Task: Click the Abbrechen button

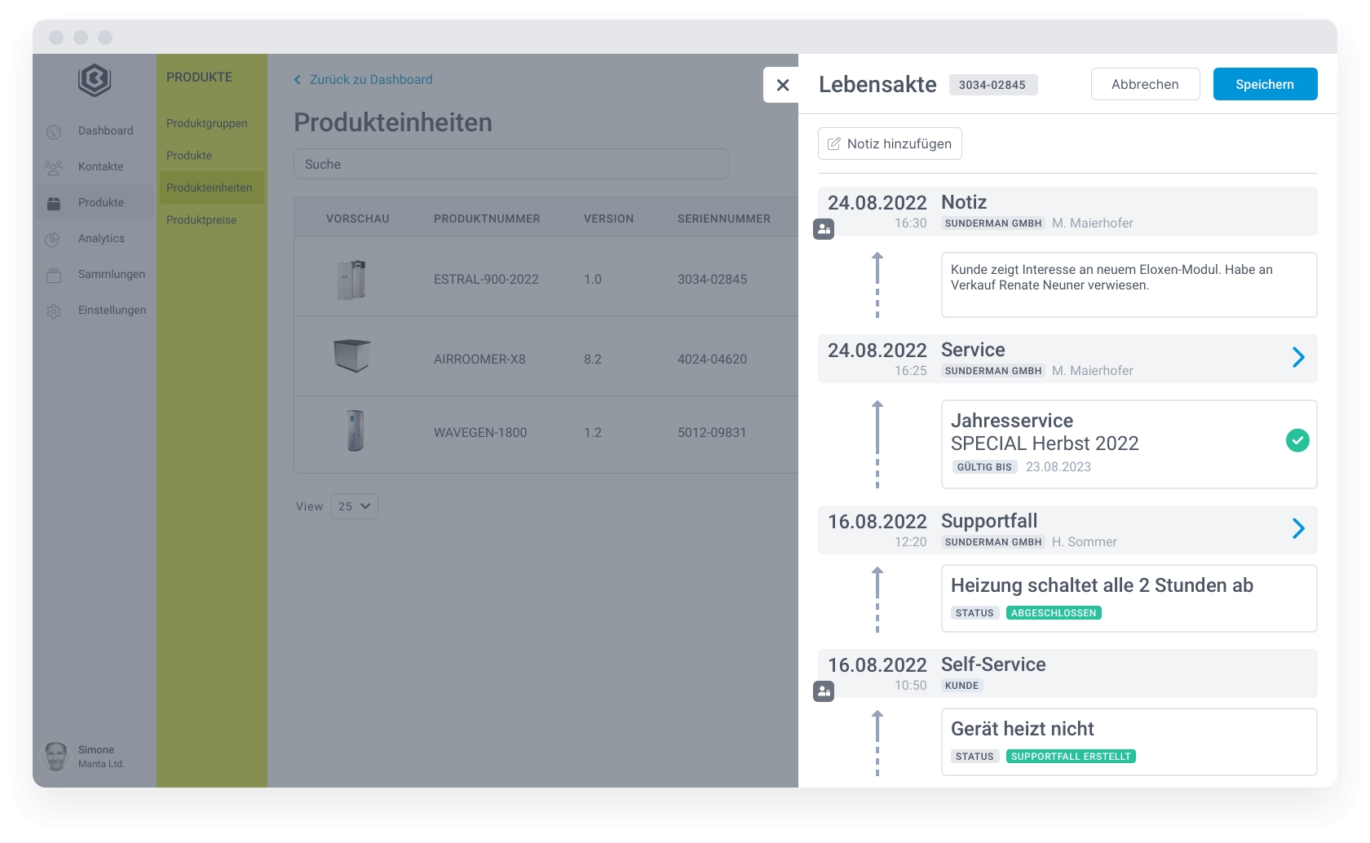Action: point(1145,84)
